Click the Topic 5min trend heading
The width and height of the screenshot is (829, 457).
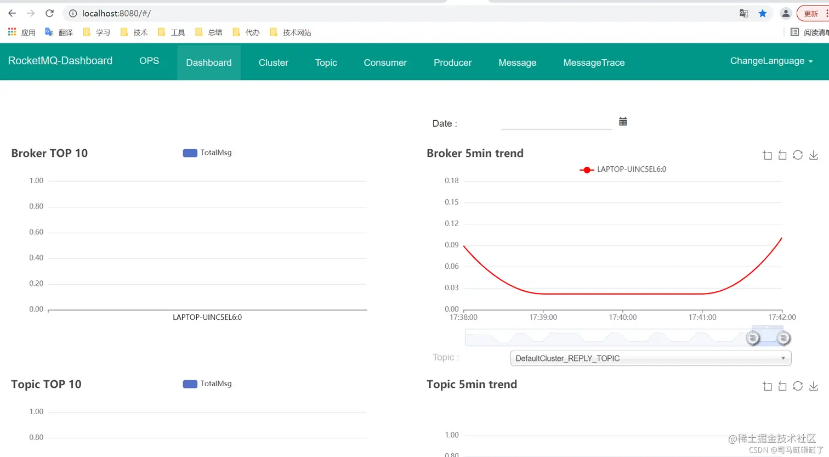[x=472, y=384]
